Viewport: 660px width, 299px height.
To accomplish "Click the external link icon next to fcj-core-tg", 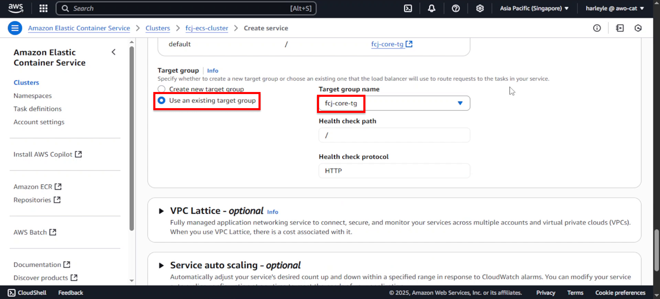I will [x=409, y=44].
